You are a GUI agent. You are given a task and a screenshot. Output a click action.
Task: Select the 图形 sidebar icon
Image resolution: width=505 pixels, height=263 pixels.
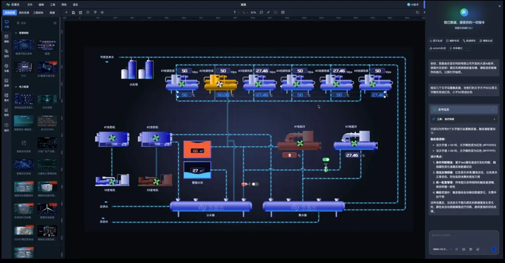(7, 112)
